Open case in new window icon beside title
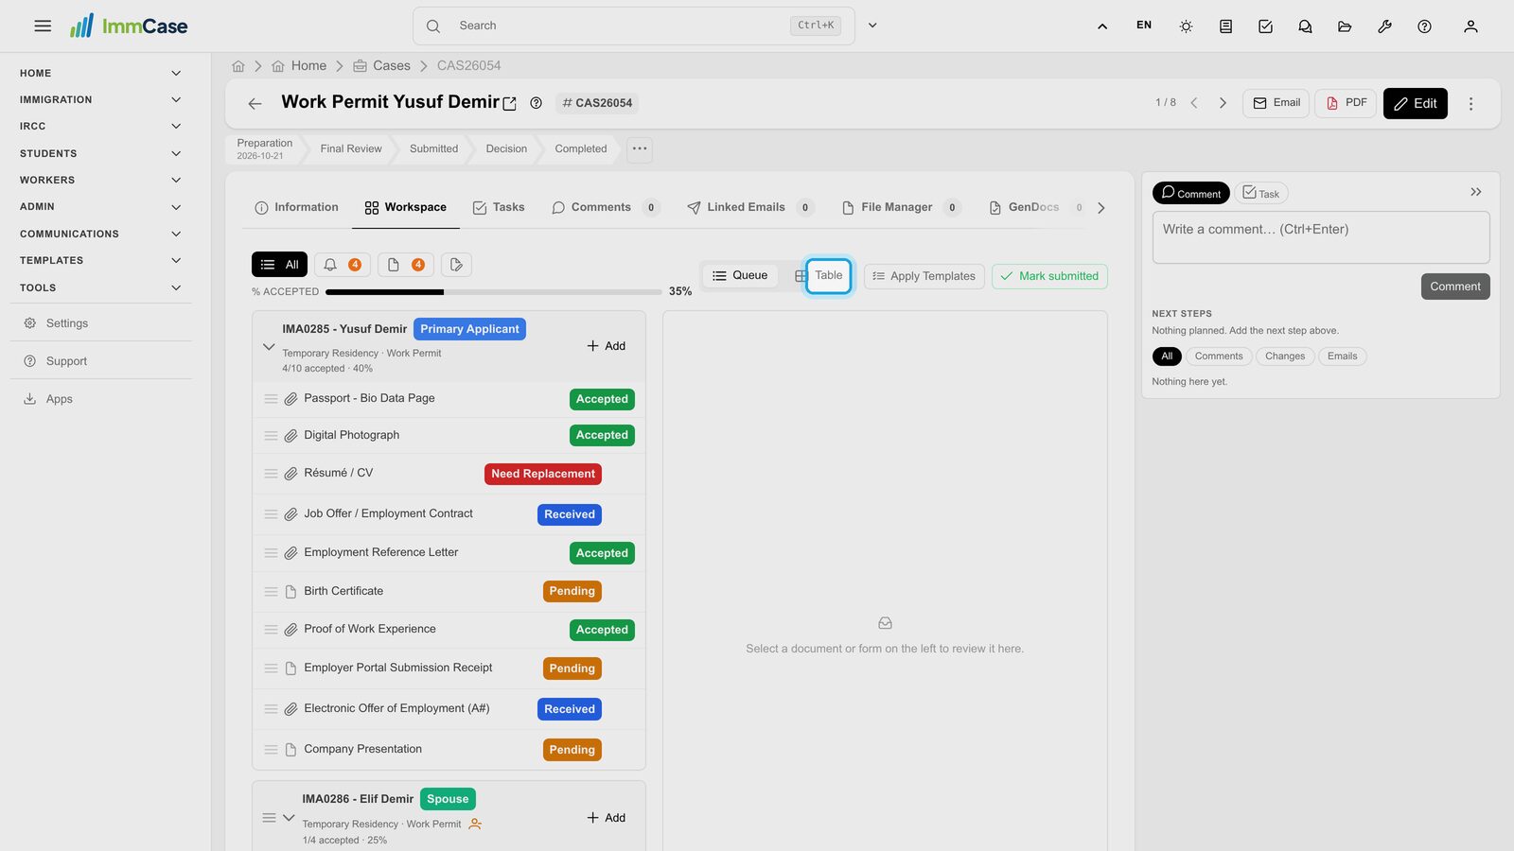Image resolution: width=1514 pixels, height=851 pixels. 509,104
